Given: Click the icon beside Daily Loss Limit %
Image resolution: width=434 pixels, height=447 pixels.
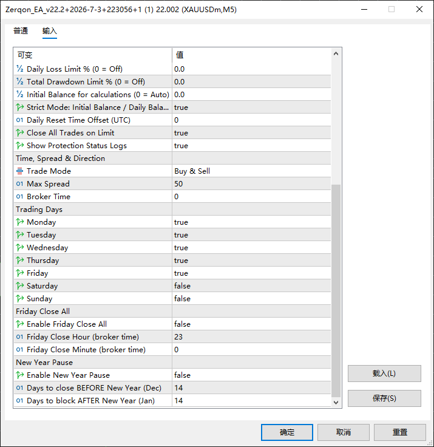Looking at the screenshot, I should (19, 69).
